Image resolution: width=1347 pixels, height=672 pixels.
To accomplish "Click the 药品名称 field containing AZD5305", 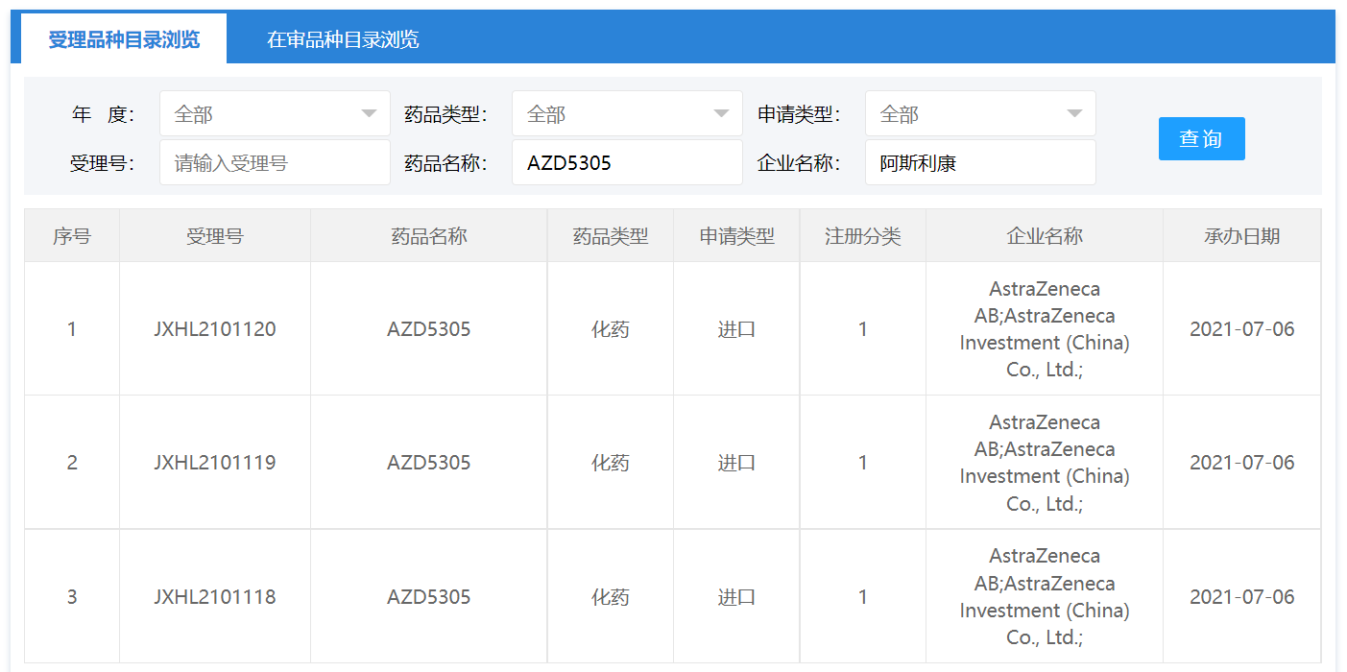I will tap(627, 163).
